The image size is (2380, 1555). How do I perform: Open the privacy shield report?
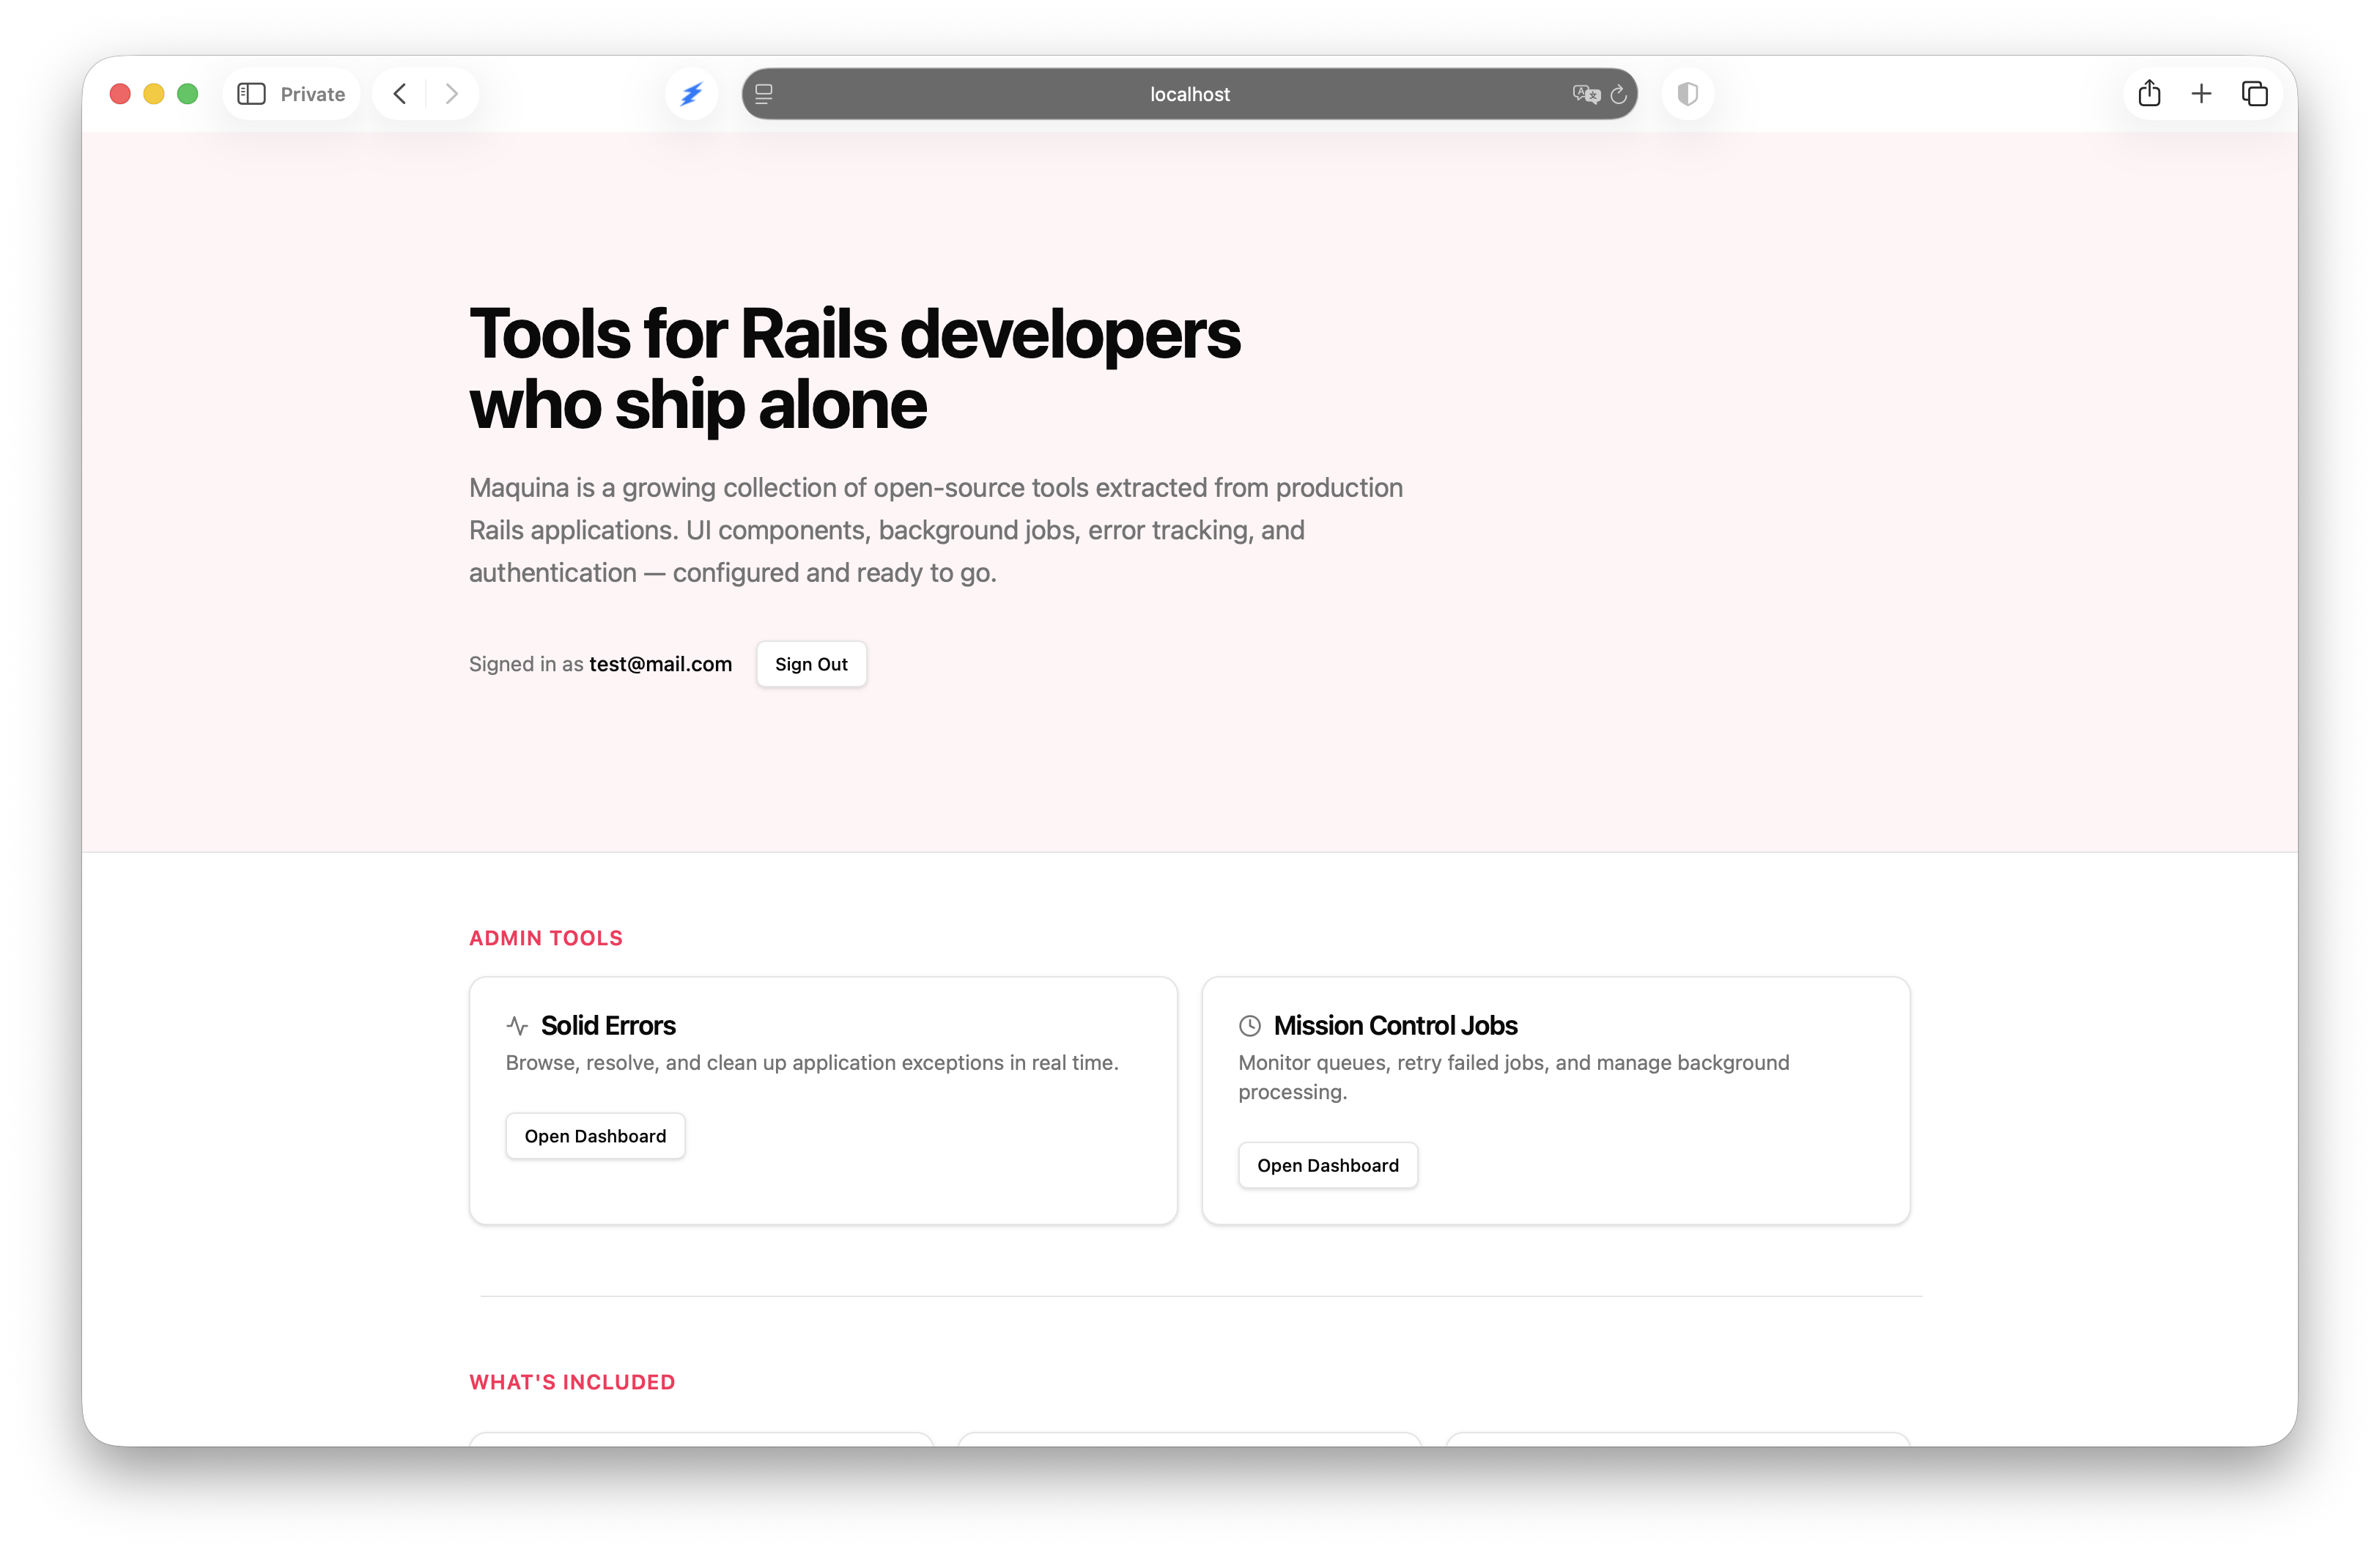[1687, 93]
